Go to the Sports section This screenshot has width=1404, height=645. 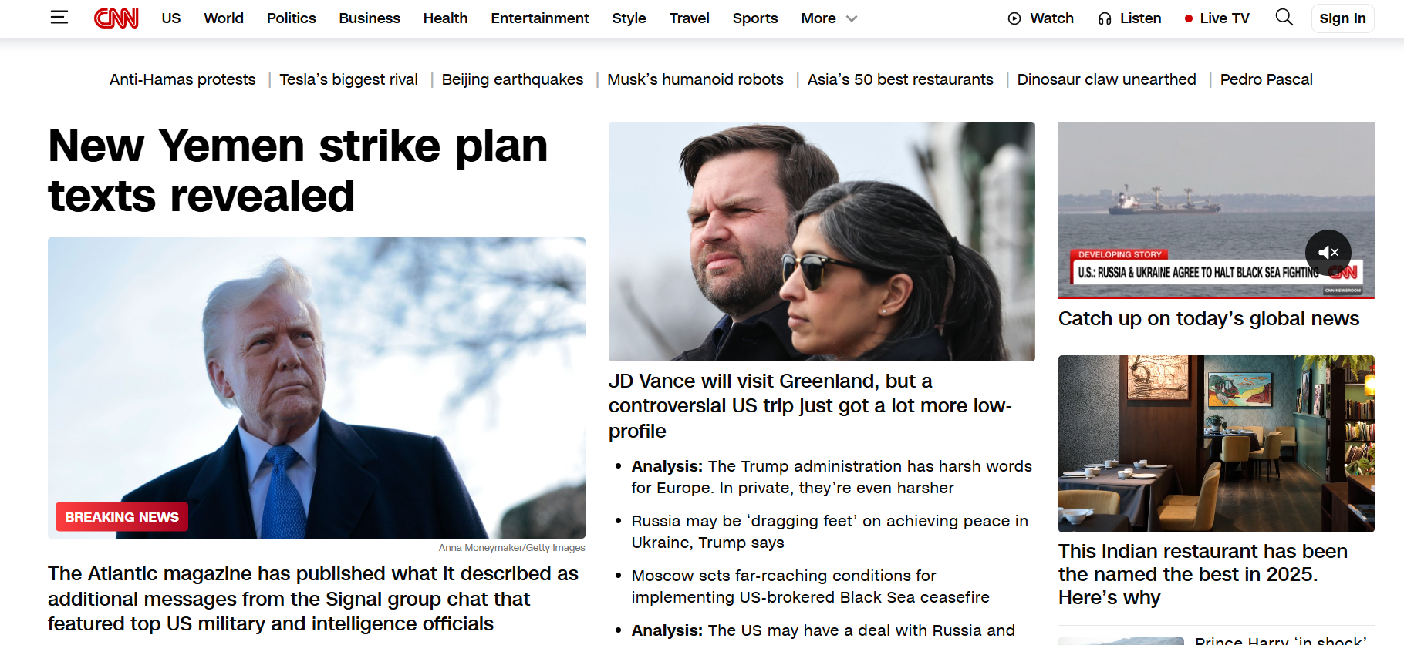pyautogui.click(x=755, y=18)
